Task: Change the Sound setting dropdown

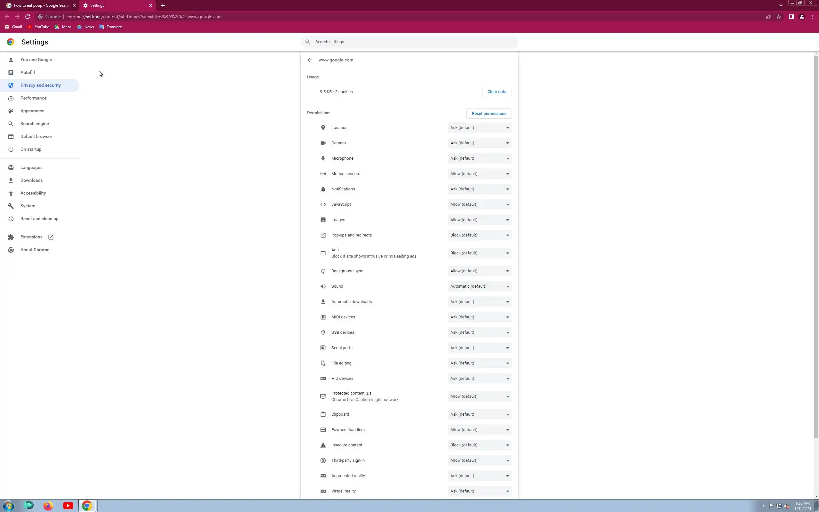Action: point(479,286)
